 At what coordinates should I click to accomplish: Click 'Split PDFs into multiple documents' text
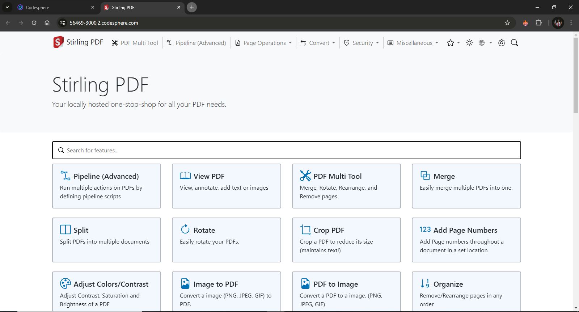(105, 241)
